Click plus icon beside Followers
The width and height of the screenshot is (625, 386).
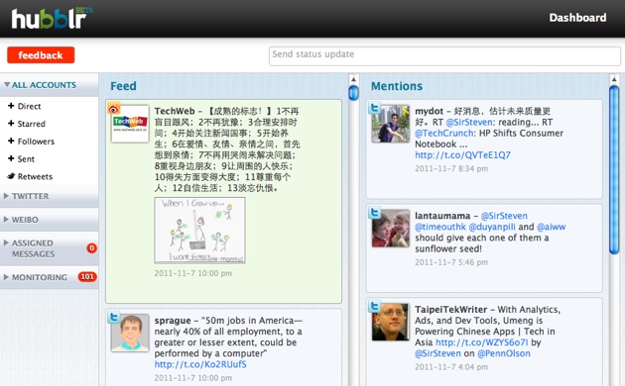[x=11, y=141]
